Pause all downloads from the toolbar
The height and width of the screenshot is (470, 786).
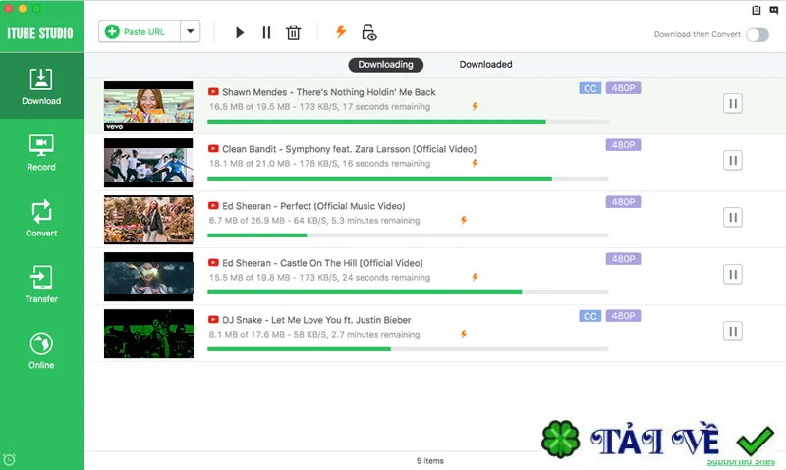click(266, 32)
